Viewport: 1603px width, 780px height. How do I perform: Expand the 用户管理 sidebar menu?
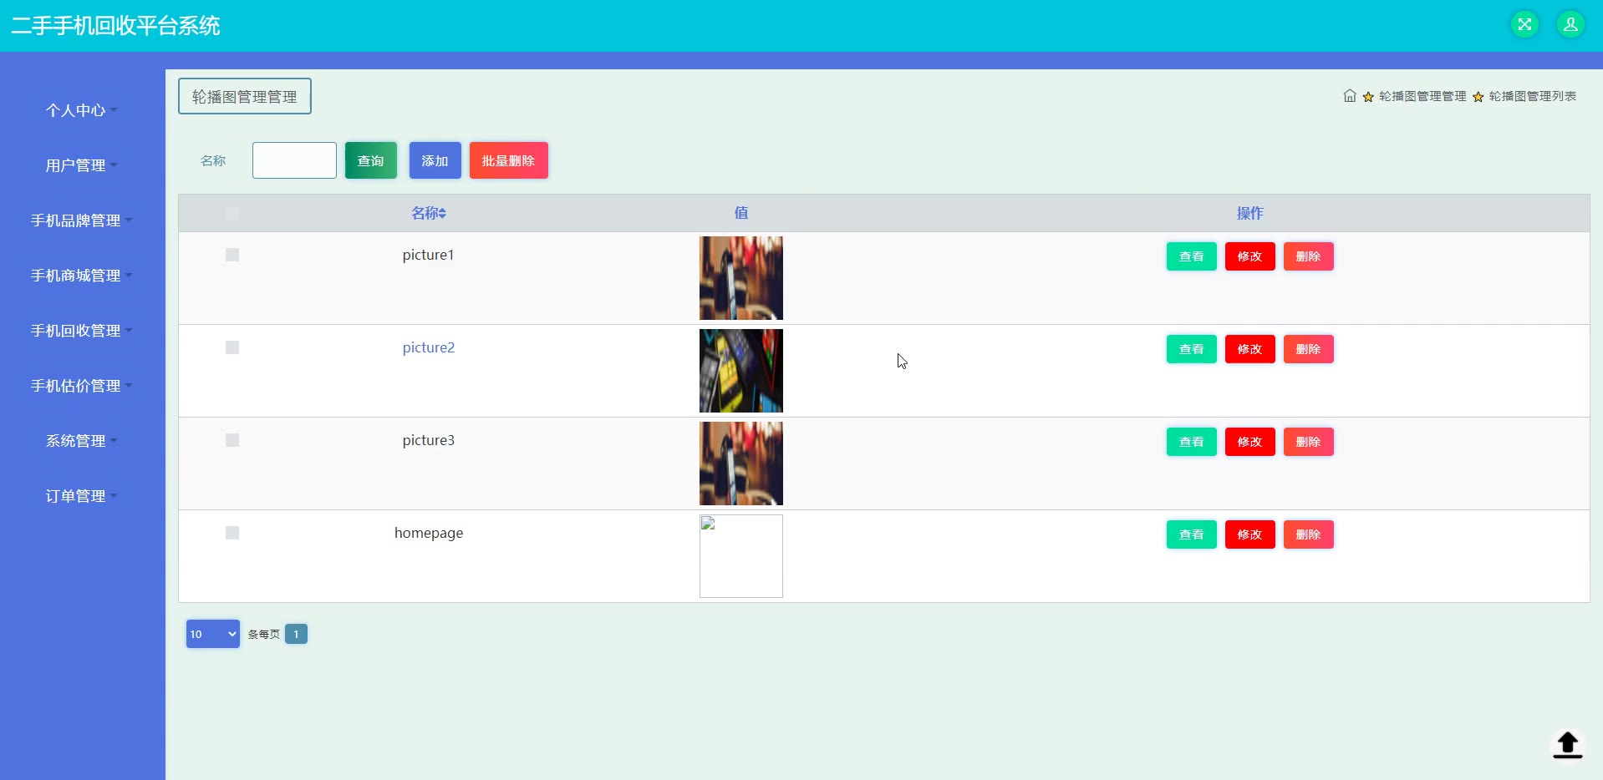pos(82,165)
